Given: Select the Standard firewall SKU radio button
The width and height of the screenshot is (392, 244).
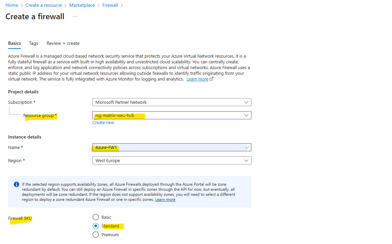Looking at the screenshot, I should coord(96,226).
